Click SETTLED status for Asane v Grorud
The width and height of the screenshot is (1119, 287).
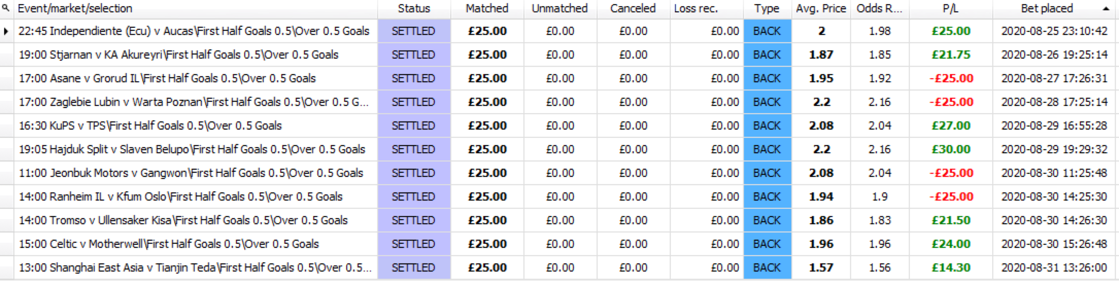click(414, 78)
